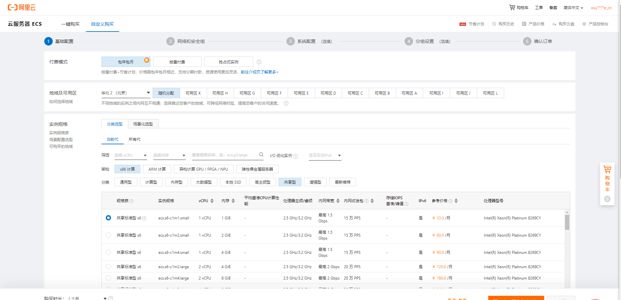This screenshot has width=621, height=300.
Task: Click help icon beside 内网收发包 header
Action: click(366, 201)
